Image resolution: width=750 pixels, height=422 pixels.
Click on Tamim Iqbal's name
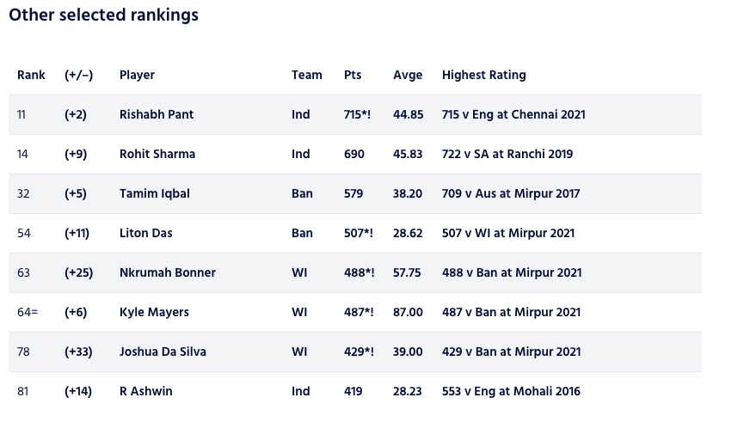155,193
